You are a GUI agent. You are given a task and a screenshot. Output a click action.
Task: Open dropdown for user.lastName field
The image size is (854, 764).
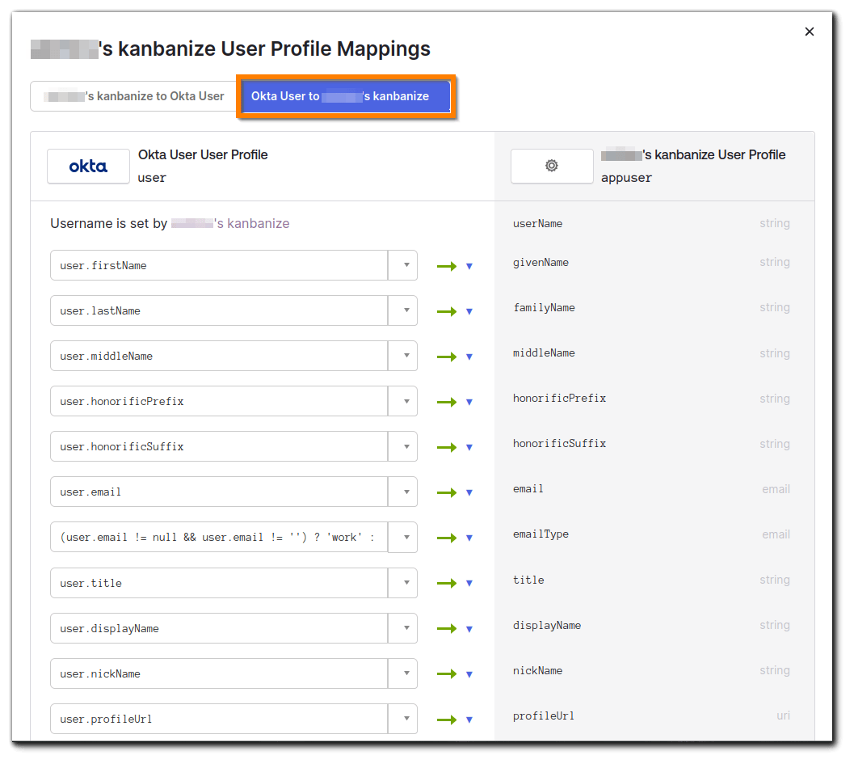(403, 310)
